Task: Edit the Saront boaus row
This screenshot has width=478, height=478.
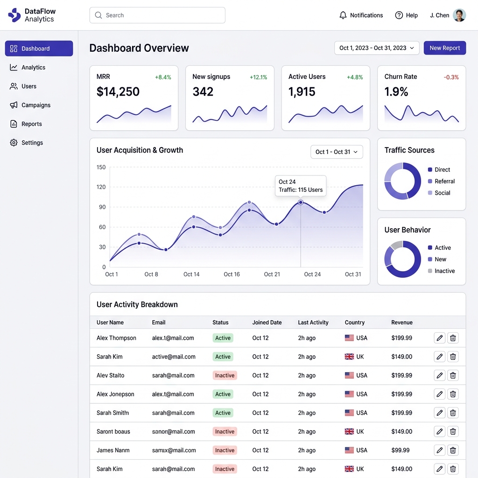Action: point(440,431)
